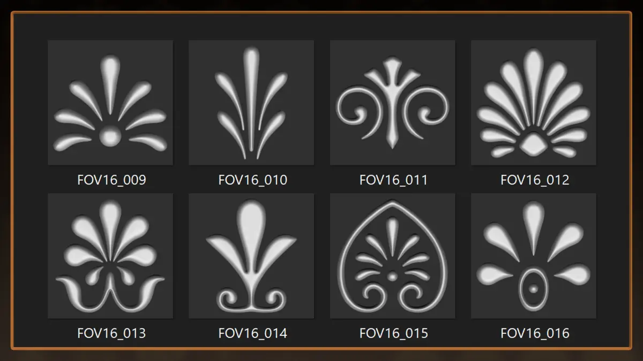This screenshot has width=643, height=361.
Task: Click the FOV16_009 label text
Action: click(x=111, y=180)
